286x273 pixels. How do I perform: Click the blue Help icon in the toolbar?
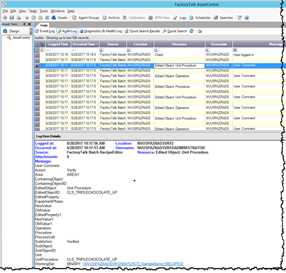coord(246,18)
